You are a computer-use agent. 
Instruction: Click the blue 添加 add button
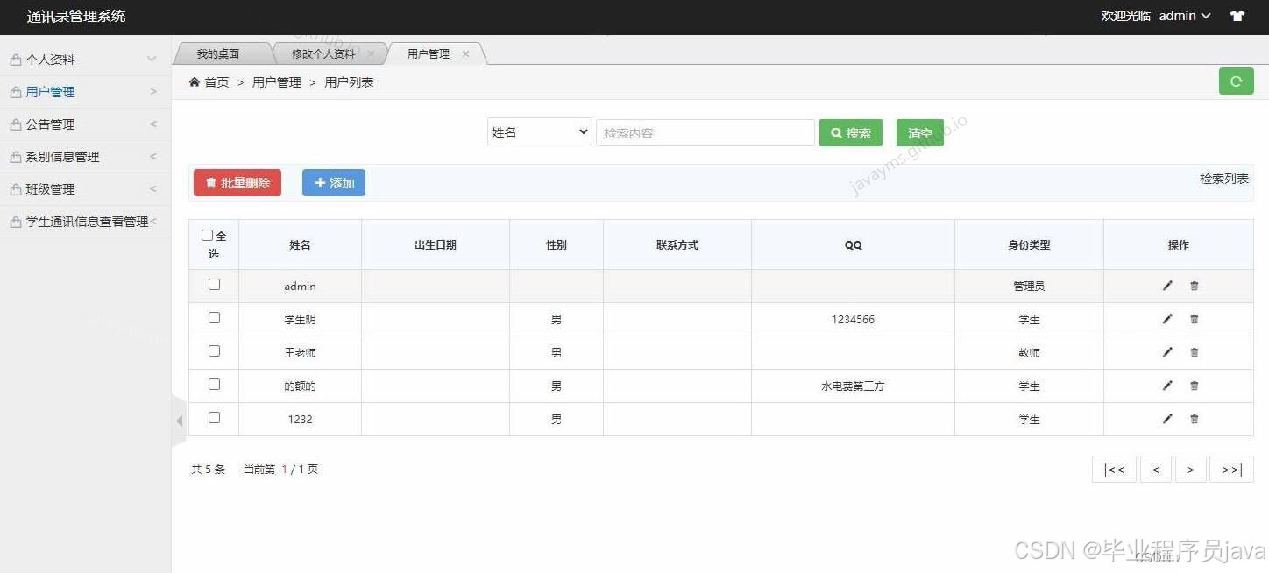[334, 182]
